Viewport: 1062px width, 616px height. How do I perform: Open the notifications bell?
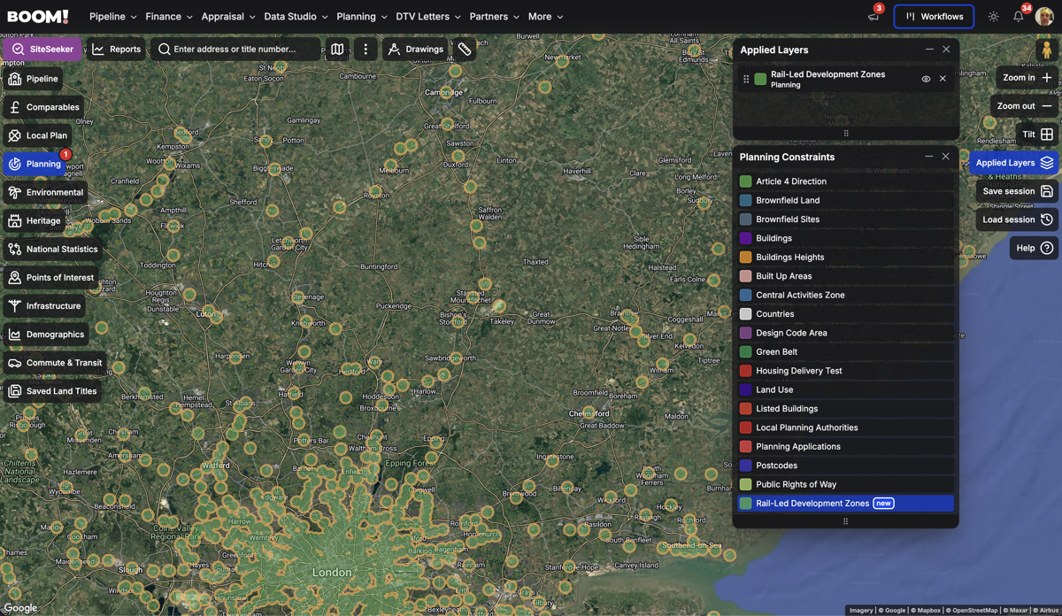[1019, 17]
